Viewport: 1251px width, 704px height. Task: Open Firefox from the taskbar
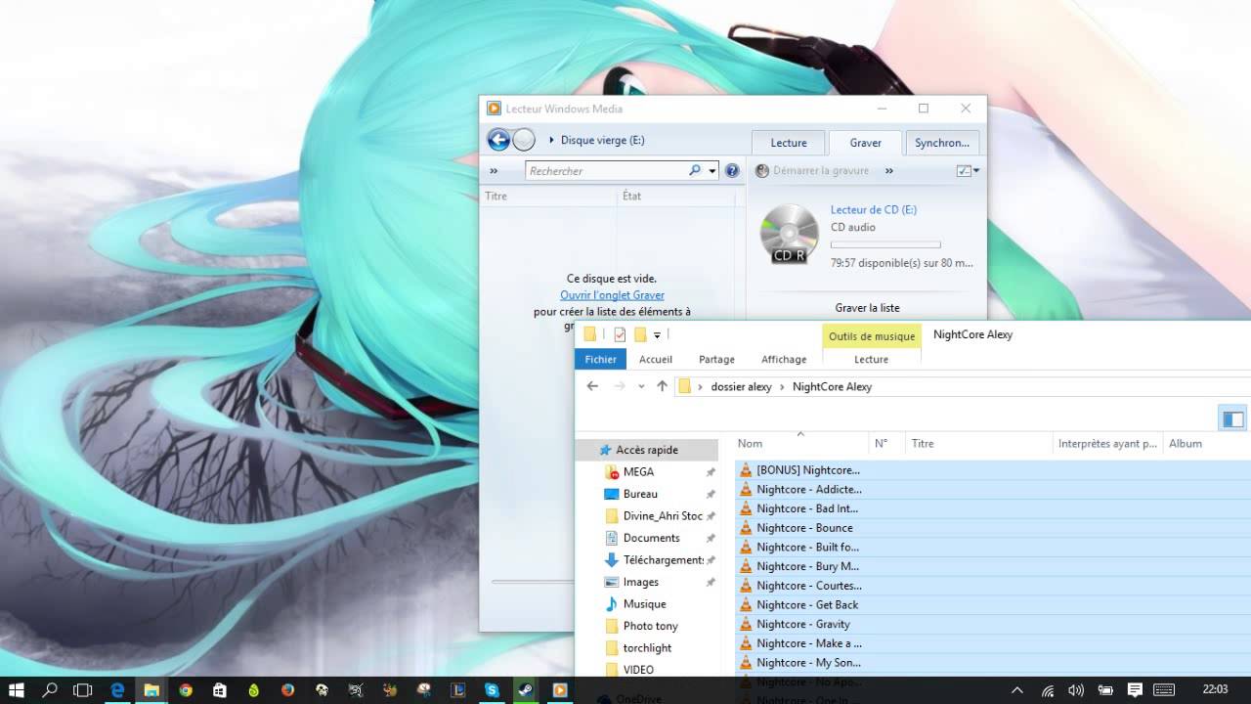click(287, 689)
